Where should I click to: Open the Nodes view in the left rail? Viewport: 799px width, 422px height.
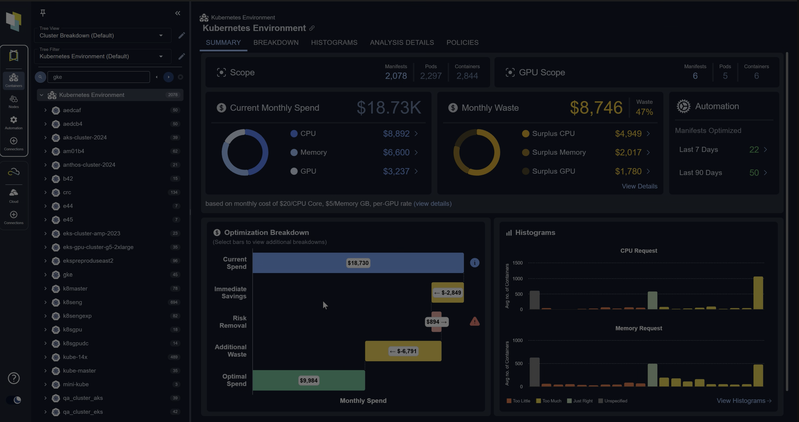[x=13, y=102]
